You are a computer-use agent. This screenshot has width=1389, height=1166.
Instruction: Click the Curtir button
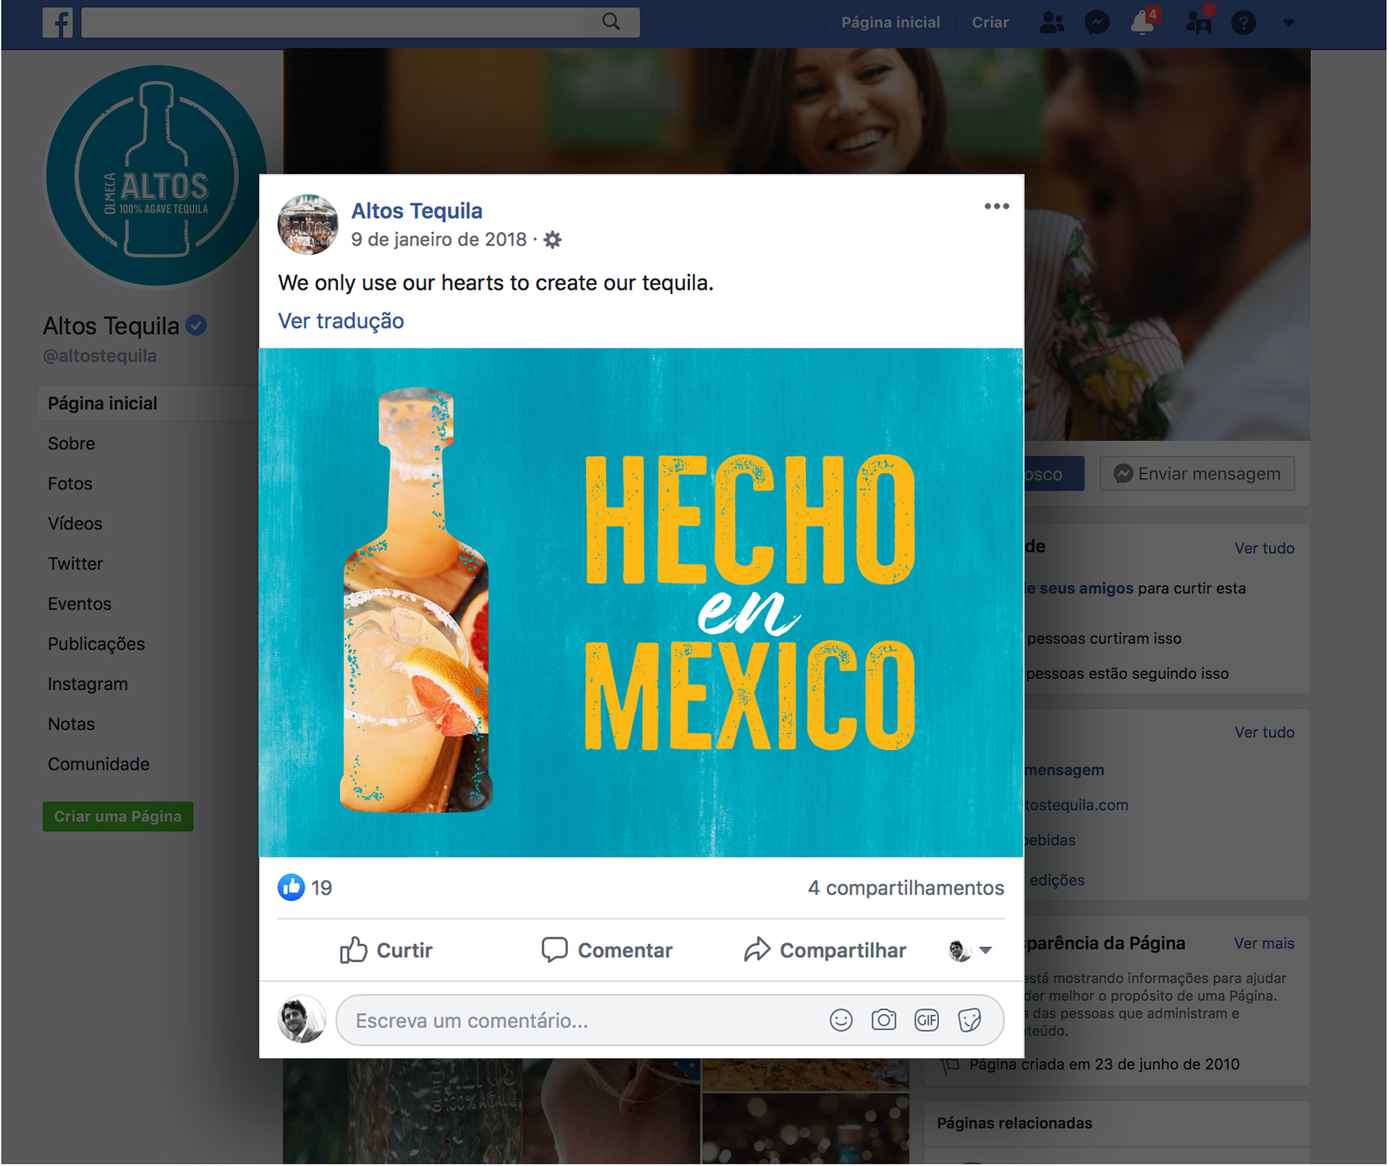tap(386, 950)
